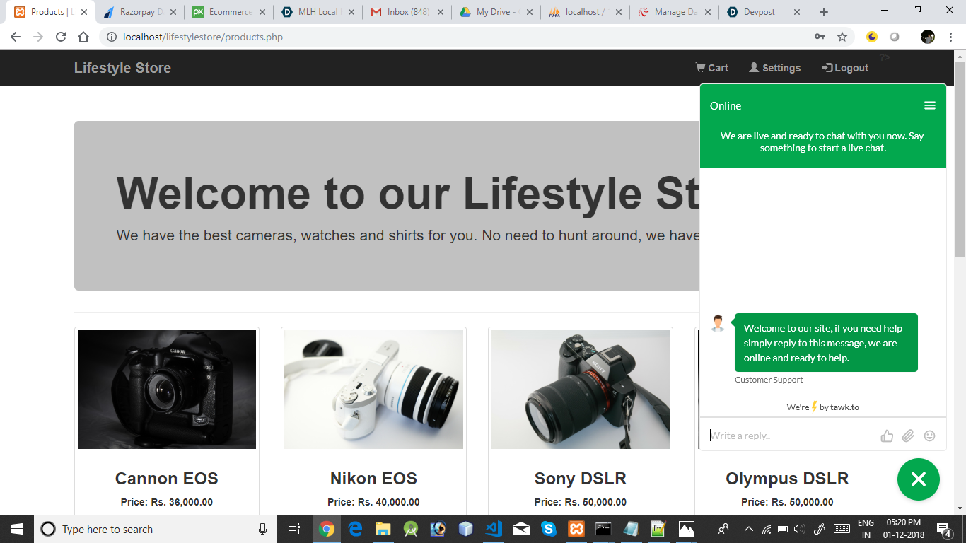The height and width of the screenshot is (543, 966).
Task: Log out via the Logout link
Action: pyautogui.click(x=845, y=68)
